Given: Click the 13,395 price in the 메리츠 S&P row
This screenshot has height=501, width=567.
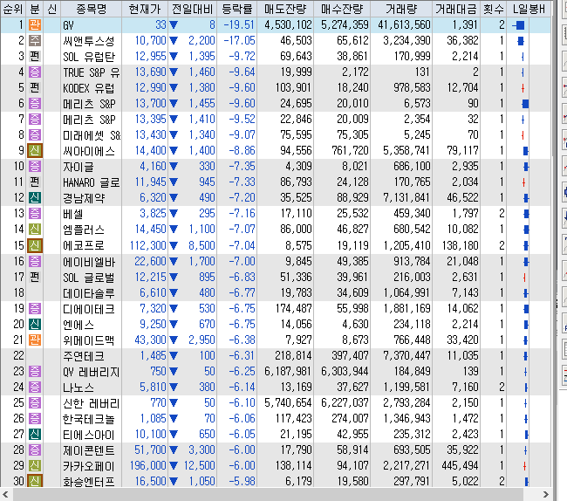Looking at the screenshot, I should tap(150, 119).
